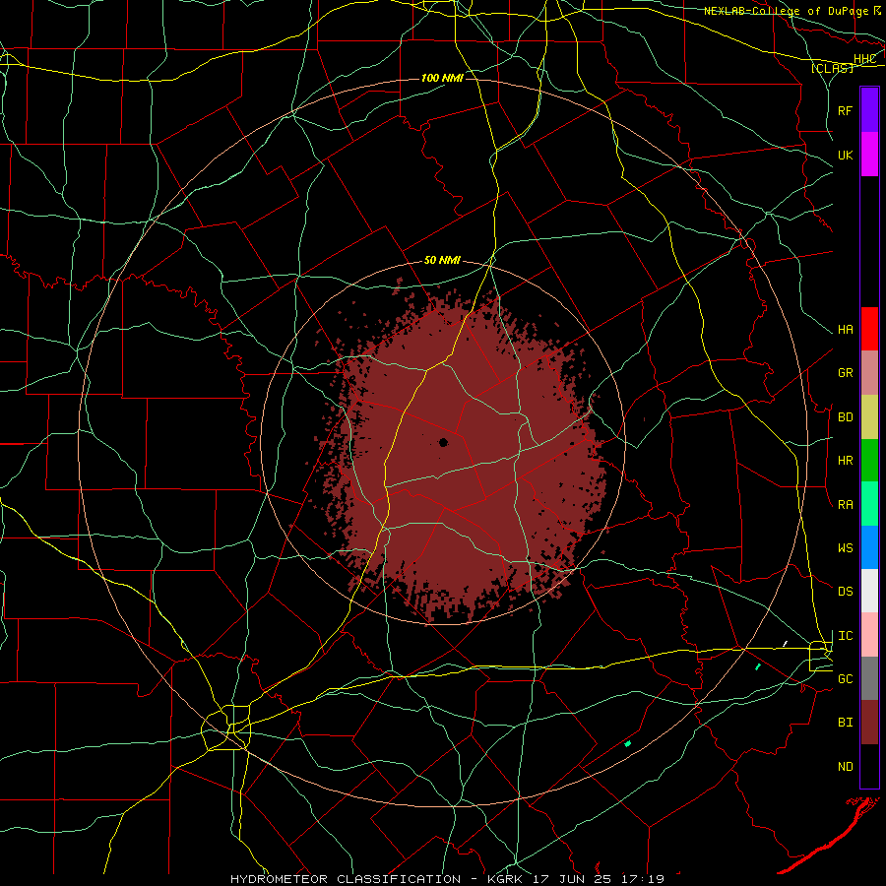Click the small green rain echo inside southeast range ring
Screen dimensions: 886x886
pyautogui.click(x=627, y=743)
